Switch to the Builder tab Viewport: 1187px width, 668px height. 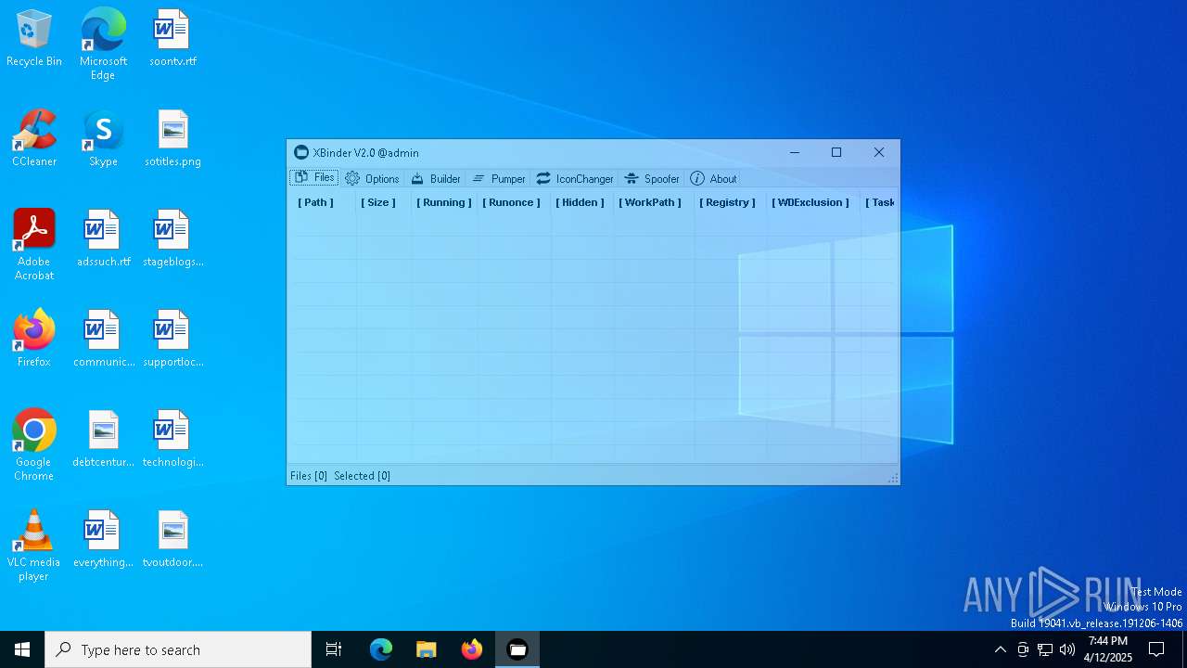435,178
